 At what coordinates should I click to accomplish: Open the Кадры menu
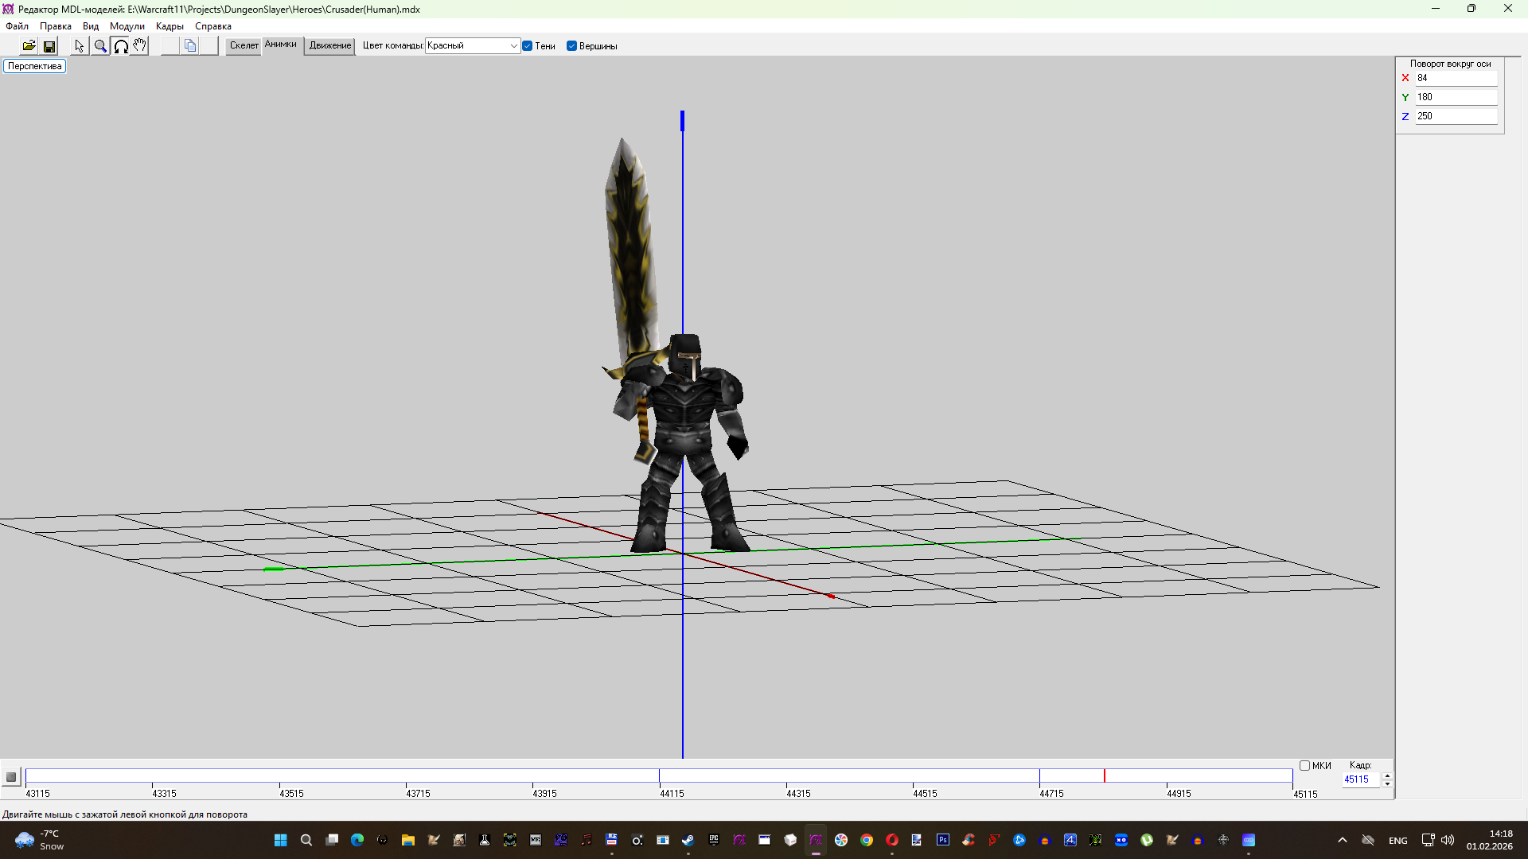tap(170, 26)
